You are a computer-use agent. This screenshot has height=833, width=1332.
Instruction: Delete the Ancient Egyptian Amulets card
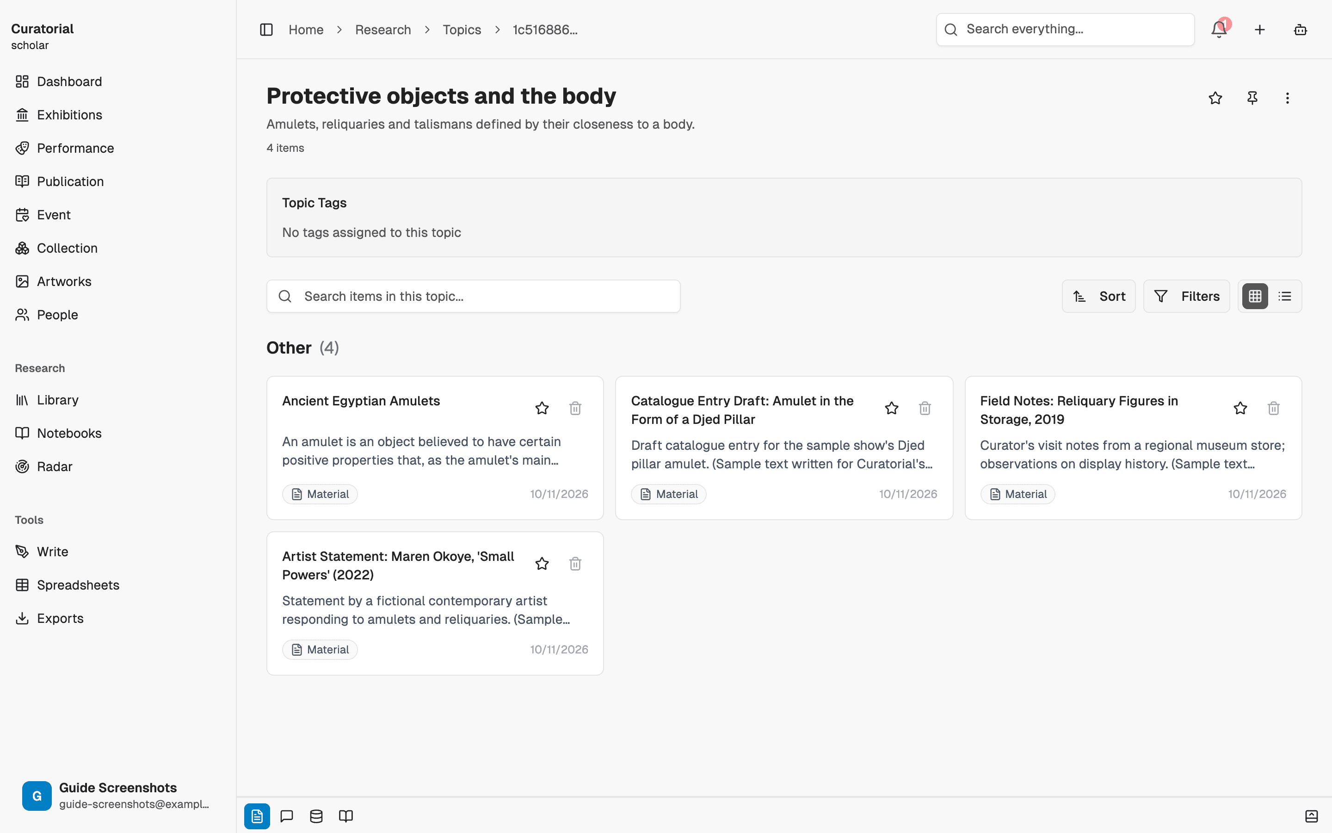point(575,408)
